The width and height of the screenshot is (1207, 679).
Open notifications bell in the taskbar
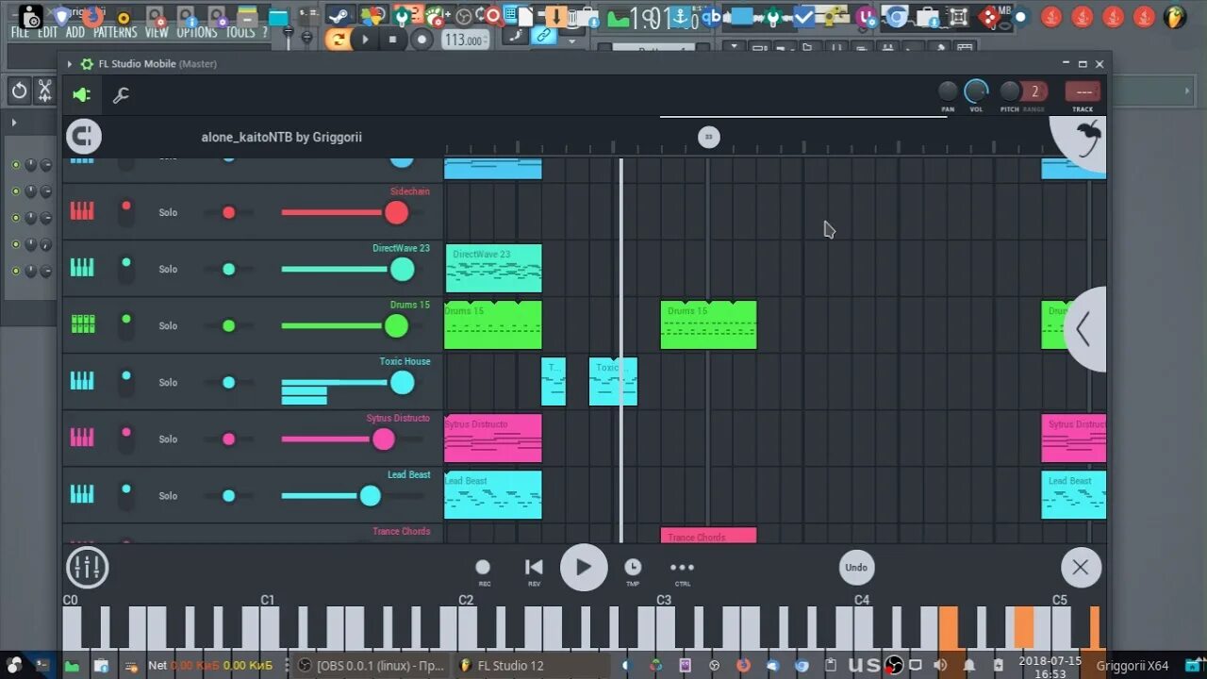click(x=968, y=665)
